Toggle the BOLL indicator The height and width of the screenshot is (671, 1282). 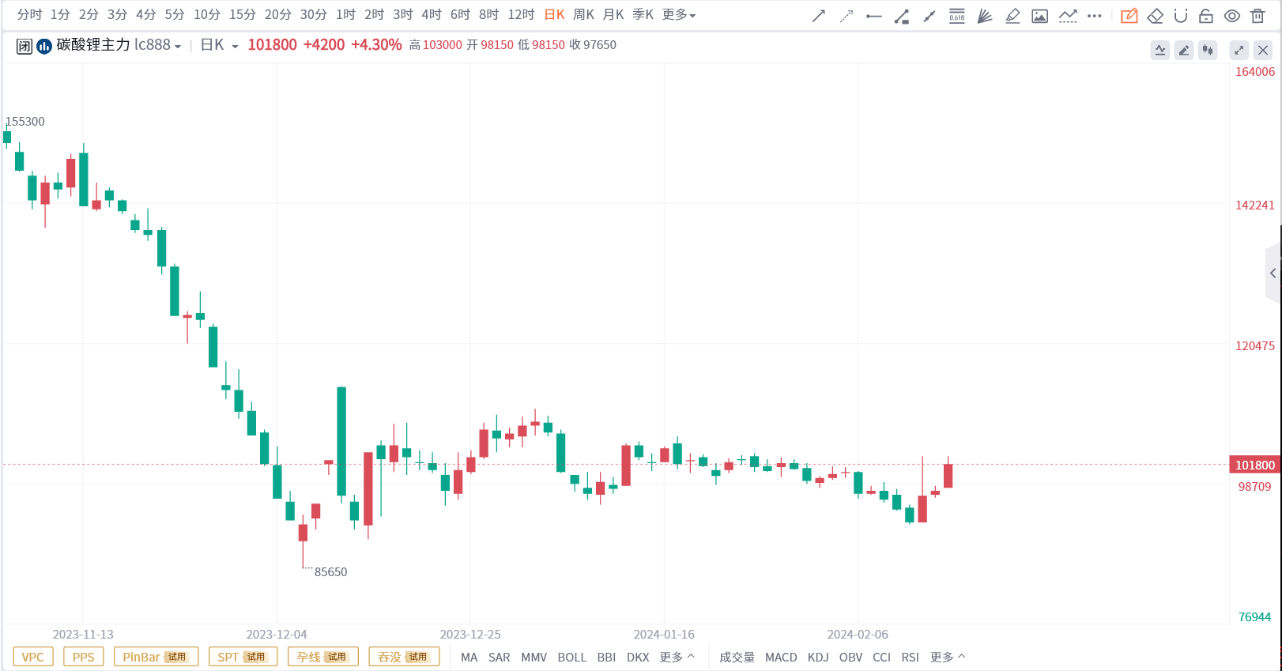(572, 657)
